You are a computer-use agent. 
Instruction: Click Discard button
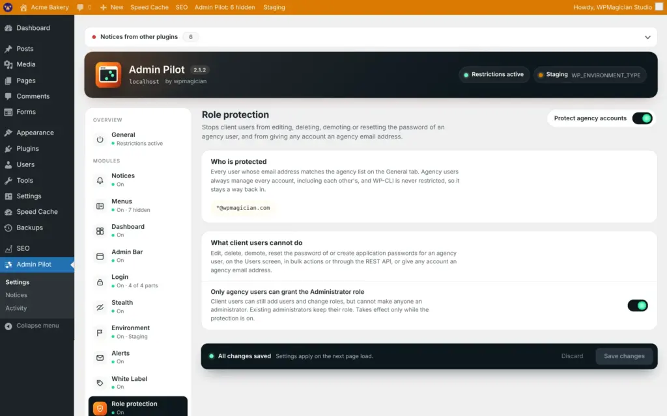[572, 356]
